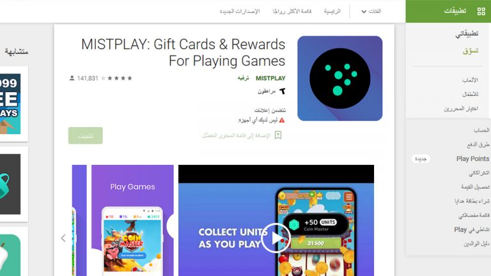Viewport: 491px width, 276px height.
Task: Click the apps grid icon in green header
Action: [481, 11]
